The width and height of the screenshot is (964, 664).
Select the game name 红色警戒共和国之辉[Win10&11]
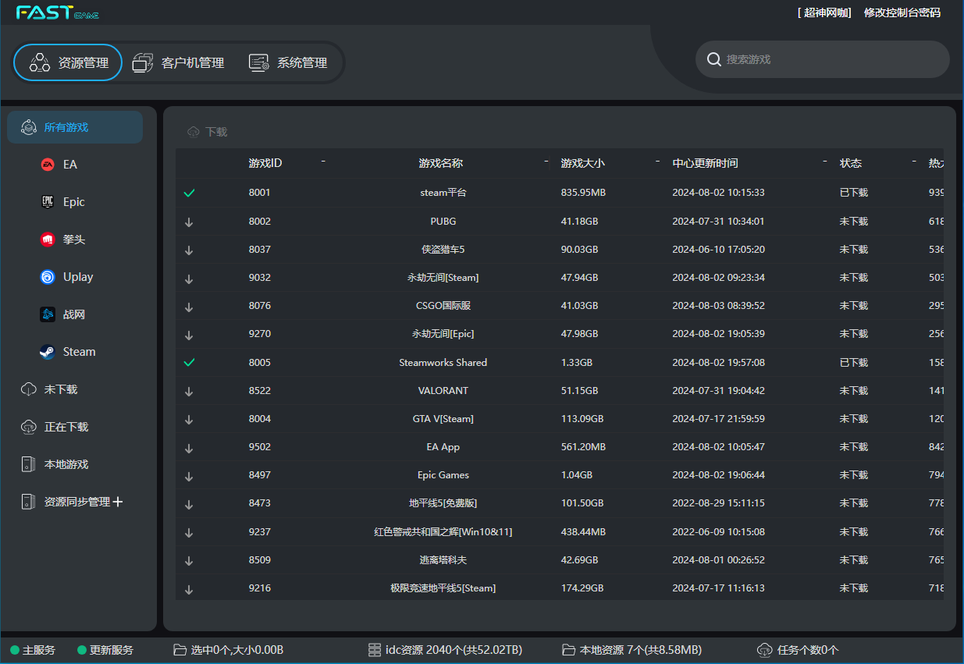(x=443, y=532)
